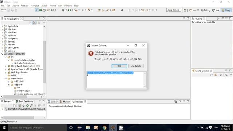
Task: Switch to the Boot Dashboard tab
Action: point(25,102)
